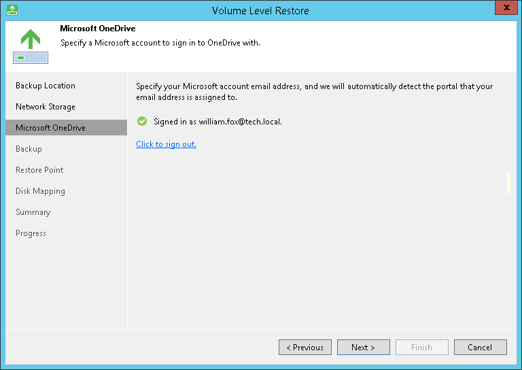Click the 'Microsoft OneDrive' bold heading
Viewport: 522px width, 370px height.
tap(98, 29)
